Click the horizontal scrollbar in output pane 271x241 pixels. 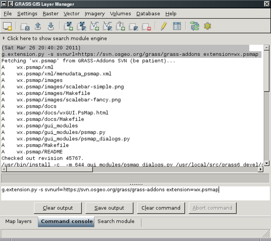click(132, 170)
